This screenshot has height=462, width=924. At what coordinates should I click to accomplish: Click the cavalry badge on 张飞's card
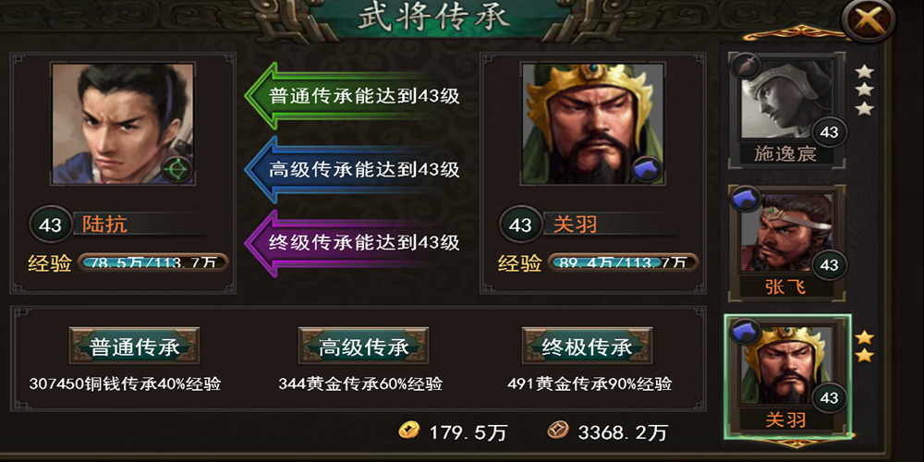pos(746,199)
